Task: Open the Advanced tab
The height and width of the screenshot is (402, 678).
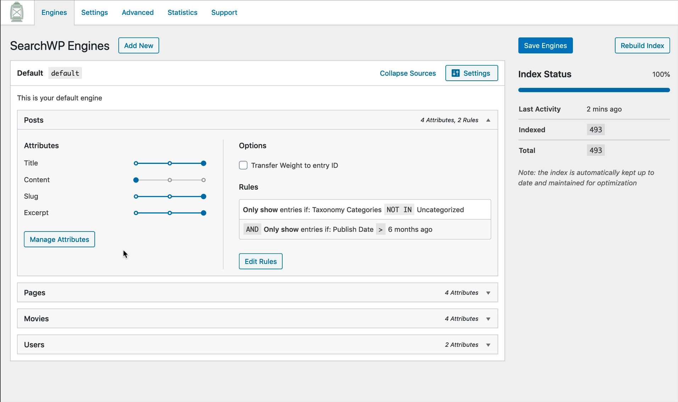Action: pyautogui.click(x=138, y=12)
